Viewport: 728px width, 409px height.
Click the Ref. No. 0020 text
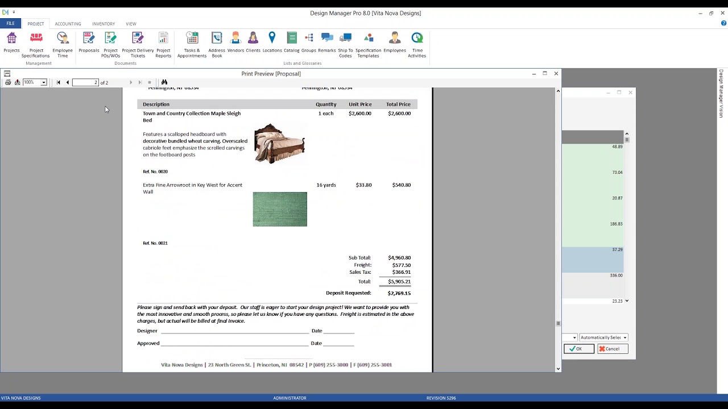[155, 172]
